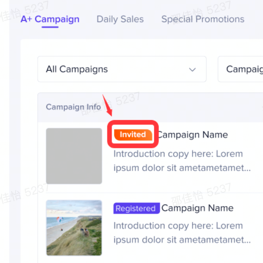Click the purple Registered badge
Viewport: 263px width, 263px height.
pos(136,208)
